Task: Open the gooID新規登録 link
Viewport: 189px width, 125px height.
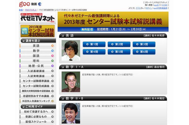Action: click(160, 8)
